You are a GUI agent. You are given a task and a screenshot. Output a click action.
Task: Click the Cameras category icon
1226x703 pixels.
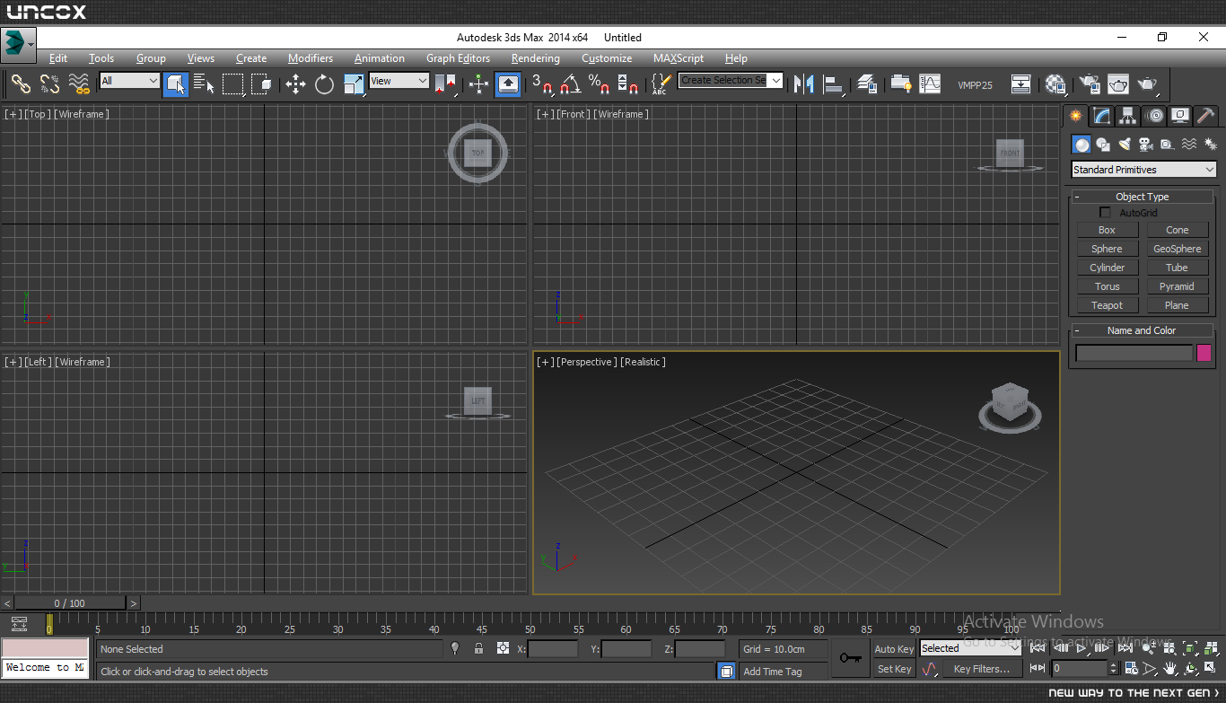1146,144
